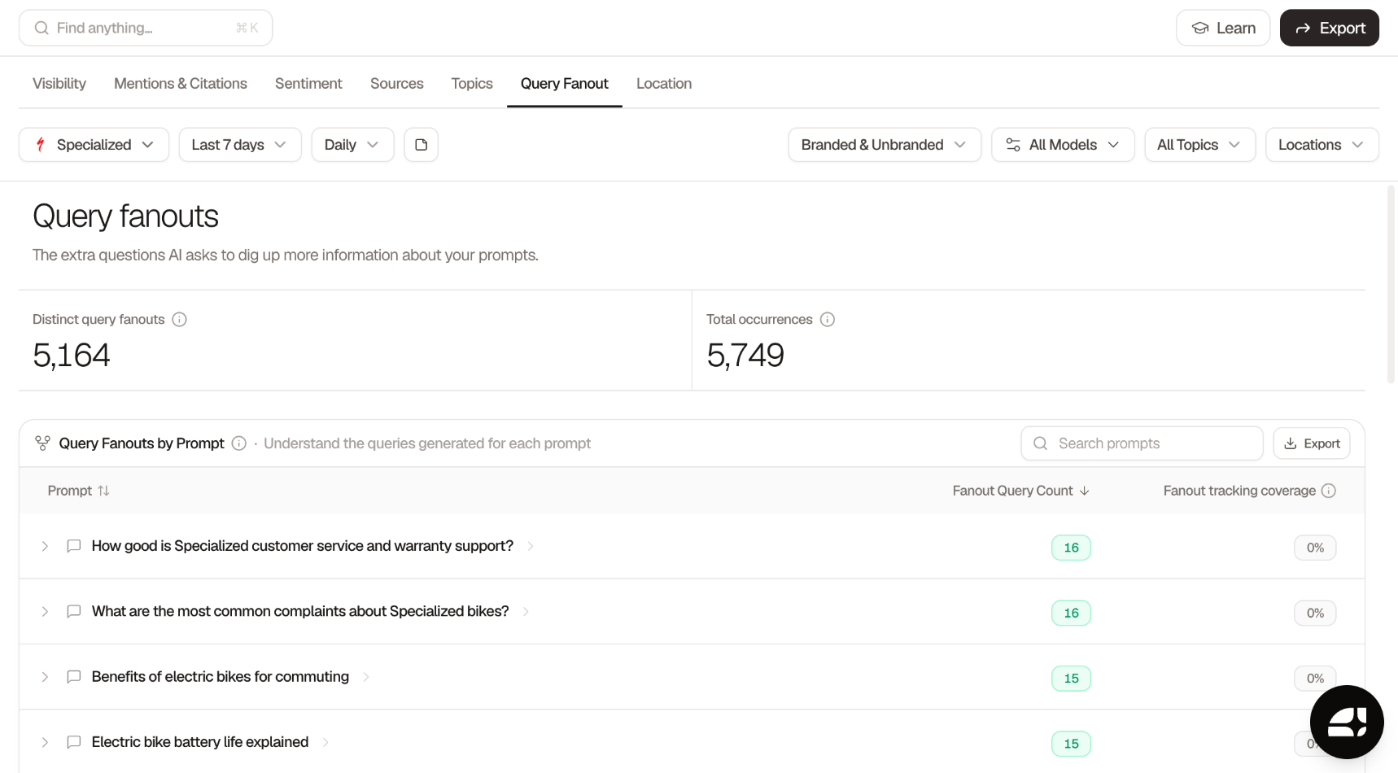Click chat icon for electric bikes commuting prompt
This screenshot has width=1398, height=773.
74,677
